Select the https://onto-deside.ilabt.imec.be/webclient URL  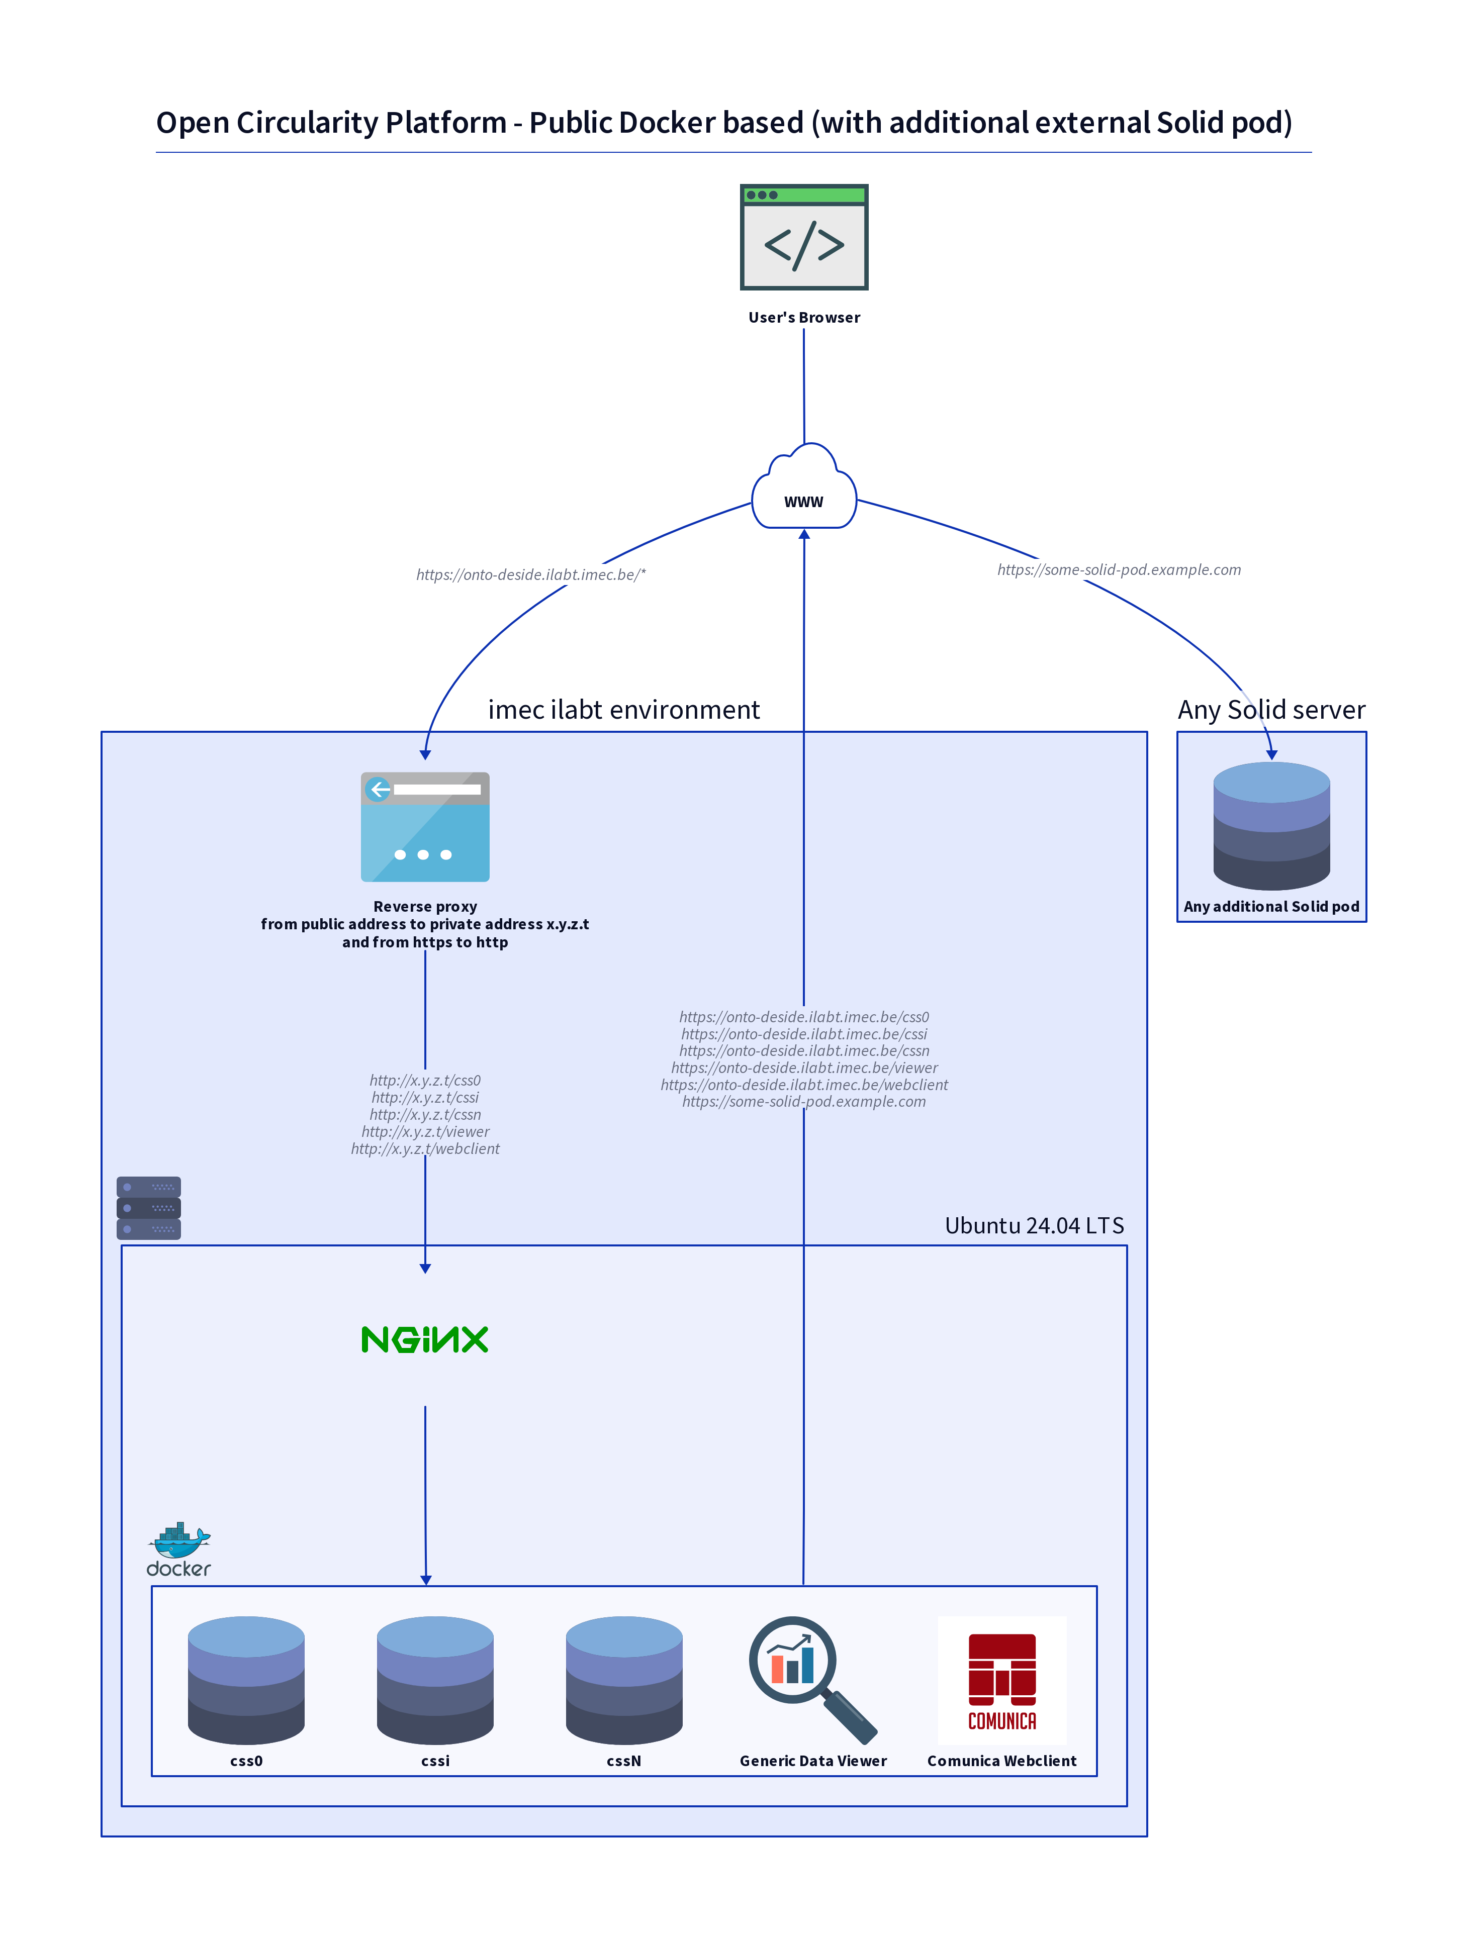804,1085
